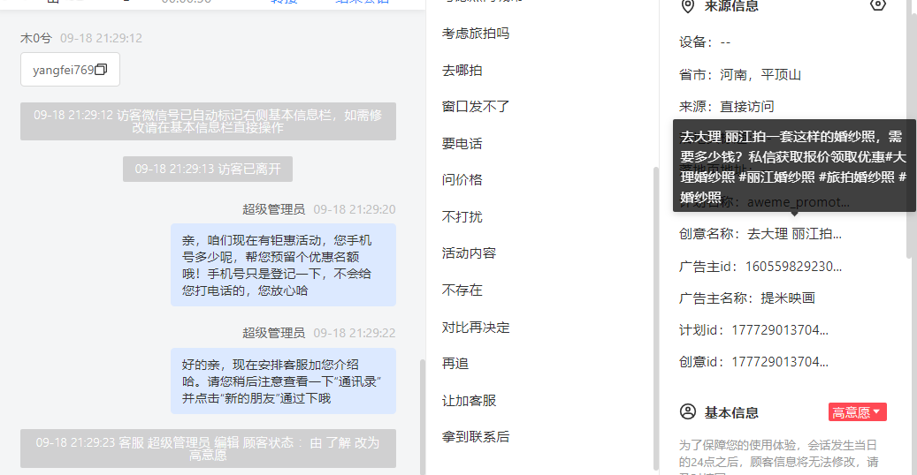The height and width of the screenshot is (475, 917).
Task: Click the user avatar icon beside 基本信息
Action: tap(688, 412)
